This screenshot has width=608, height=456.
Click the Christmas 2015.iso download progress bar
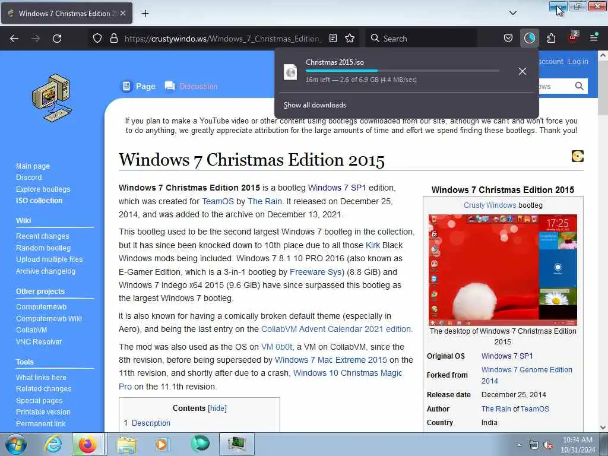coord(403,71)
